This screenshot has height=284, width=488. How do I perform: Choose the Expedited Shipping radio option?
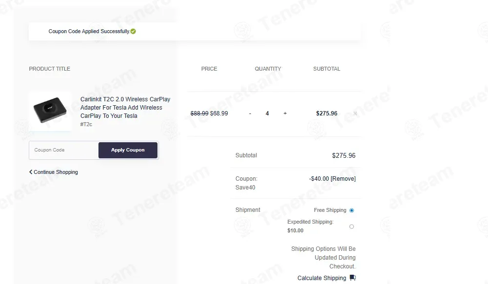[x=351, y=227]
